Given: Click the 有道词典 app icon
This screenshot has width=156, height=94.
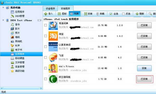Looking at the screenshot, I should coord(53,26).
